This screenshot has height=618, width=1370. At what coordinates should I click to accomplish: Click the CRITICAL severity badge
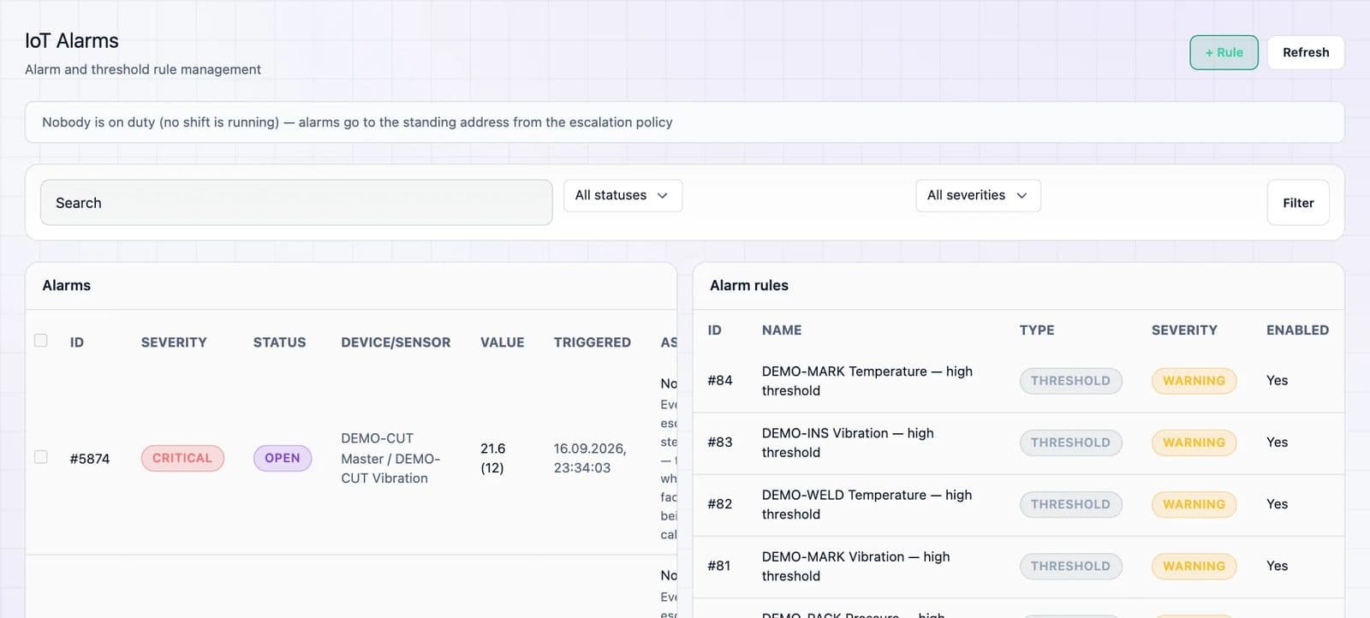pos(182,458)
